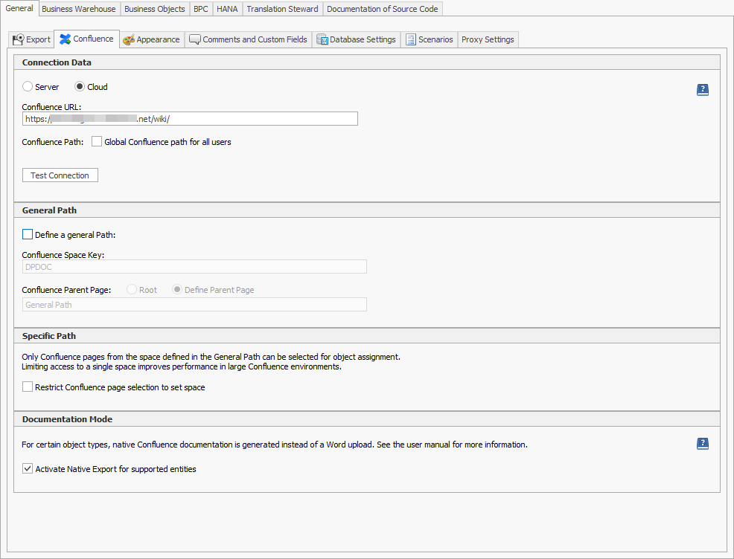Image resolution: width=734 pixels, height=559 pixels.
Task: Switch to the HANA tab
Action: [227, 9]
